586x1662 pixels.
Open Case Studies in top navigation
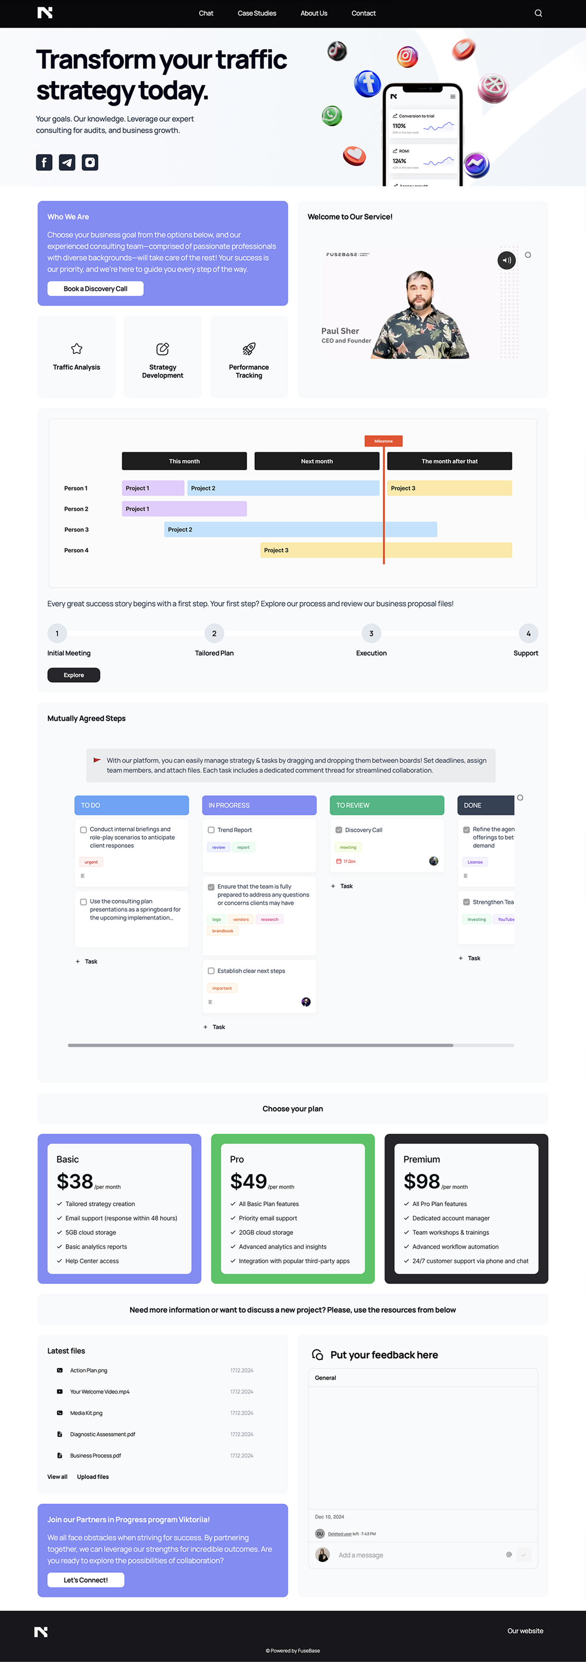(256, 13)
